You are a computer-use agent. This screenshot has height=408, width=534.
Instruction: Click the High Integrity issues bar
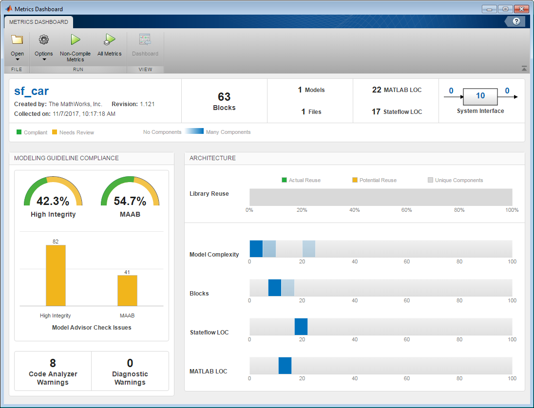pyautogui.click(x=56, y=275)
